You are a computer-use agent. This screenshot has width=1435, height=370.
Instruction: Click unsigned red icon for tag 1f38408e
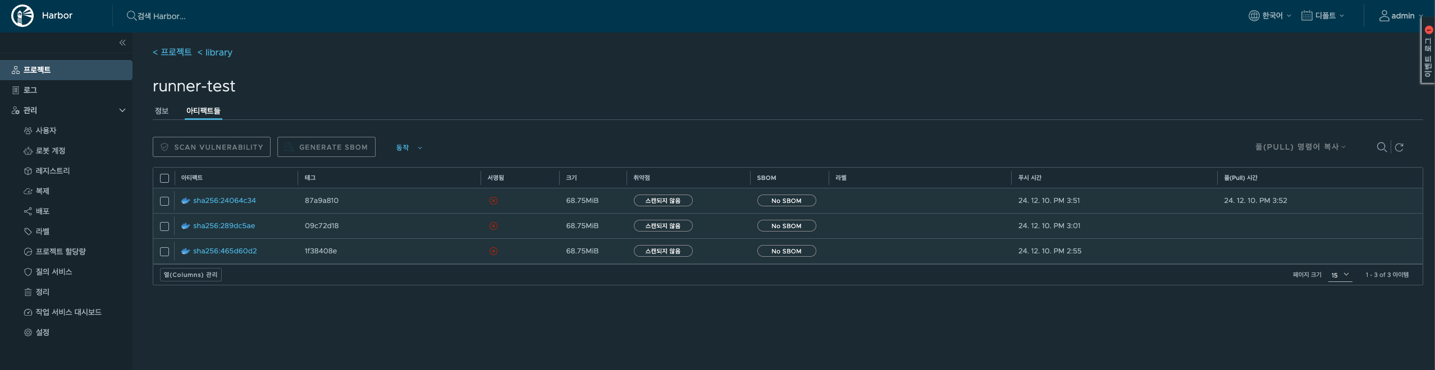[493, 251]
